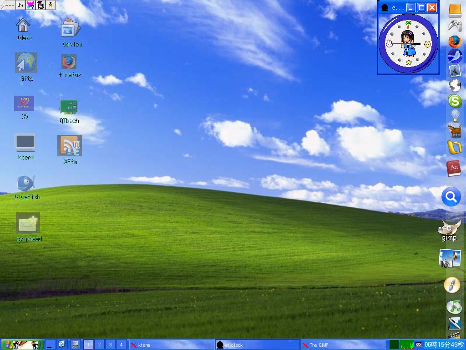
Task: Open the magnifier search tool in the dock
Action: [x=451, y=197]
